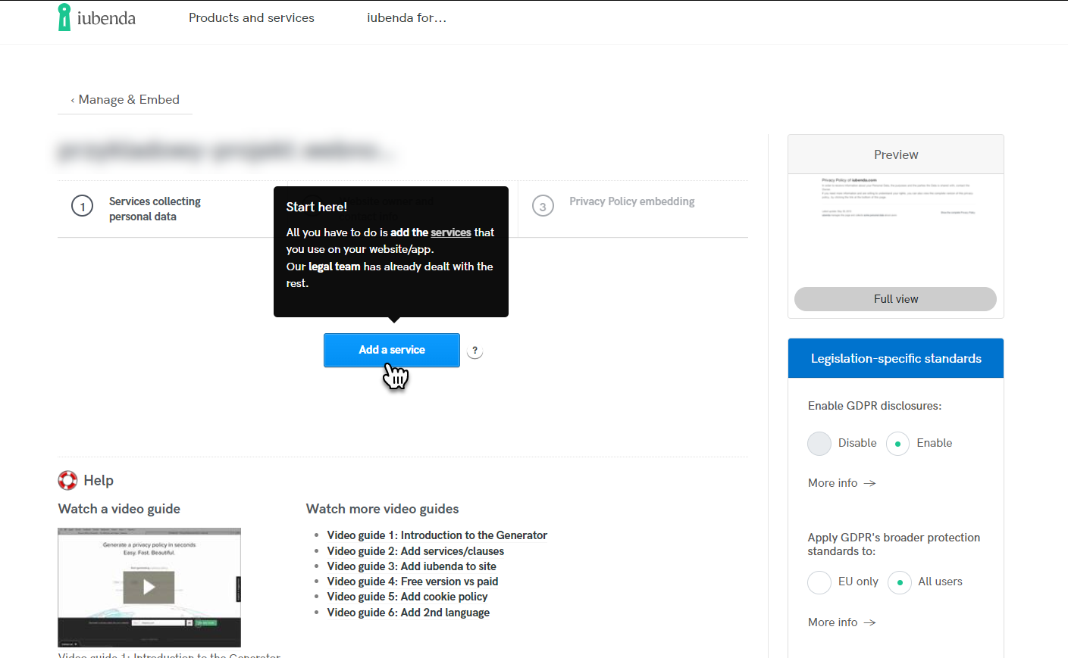Click the Preview panel header
This screenshot has width=1068, height=658.
click(x=896, y=154)
